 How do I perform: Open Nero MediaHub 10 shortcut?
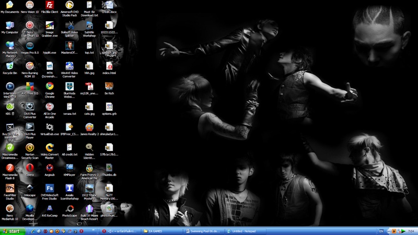(x=10, y=213)
